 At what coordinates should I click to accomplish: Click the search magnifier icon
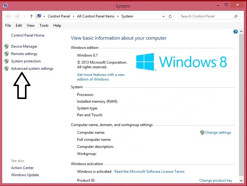tap(236, 16)
